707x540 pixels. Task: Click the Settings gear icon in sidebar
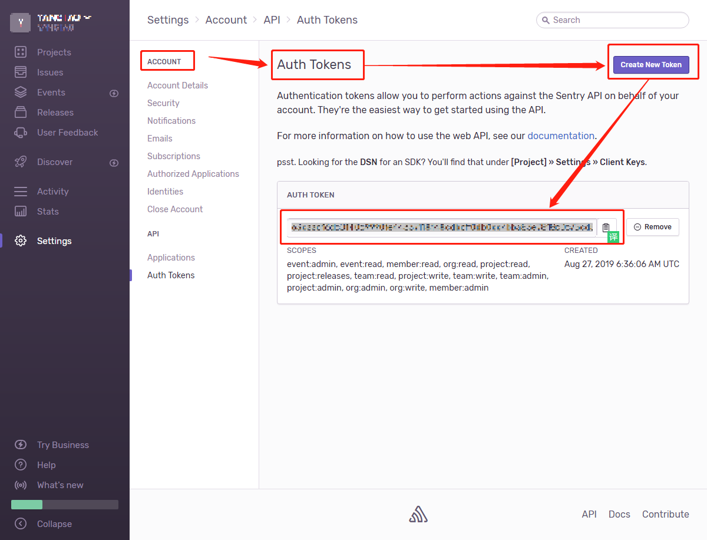pyautogui.click(x=21, y=241)
